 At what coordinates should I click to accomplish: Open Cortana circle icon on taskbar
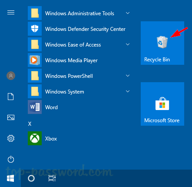click(31, 178)
